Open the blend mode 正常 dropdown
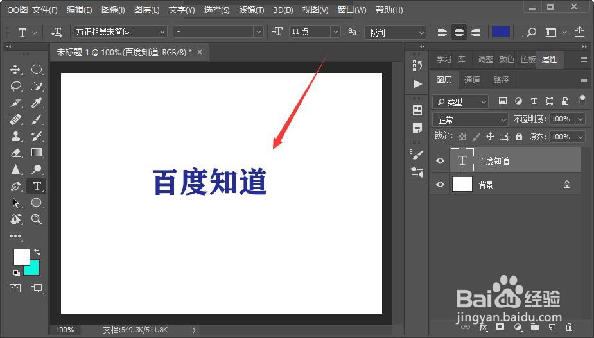Viewport: 594px width, 338px height. click(470, 120)
